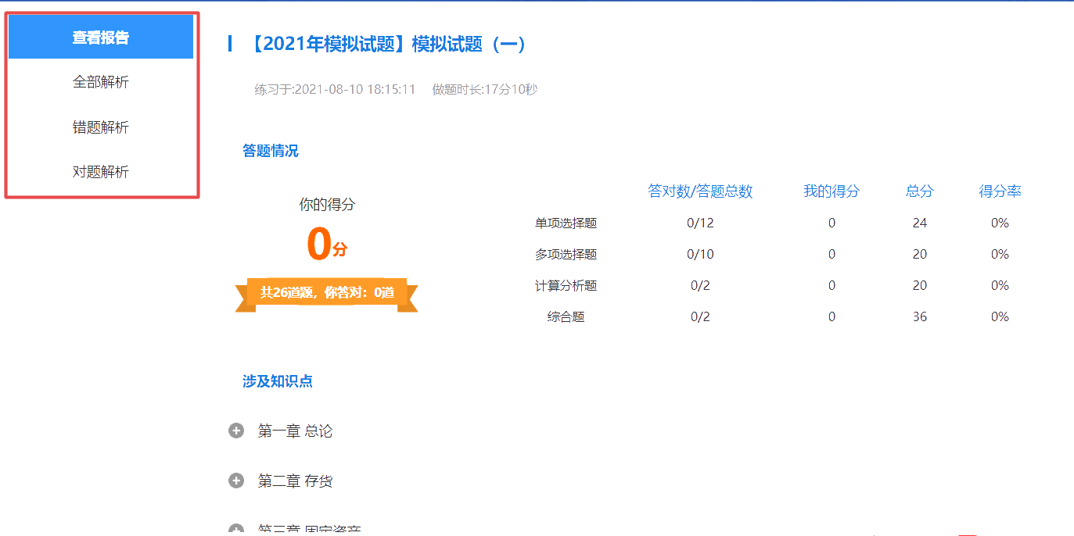
Task: Click the 得分率 column header
Action: [1000, 191]
